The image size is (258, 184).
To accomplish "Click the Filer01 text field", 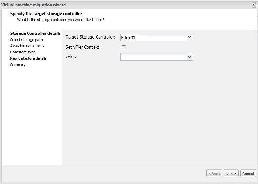I will click(x=153, y=37).
